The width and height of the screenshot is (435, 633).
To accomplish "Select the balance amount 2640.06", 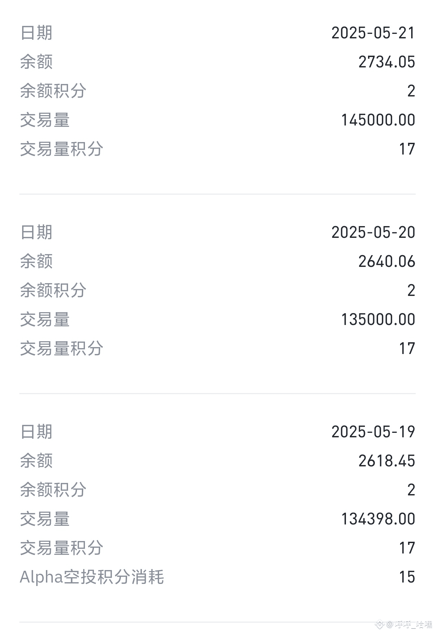I will tap(387, 261).
